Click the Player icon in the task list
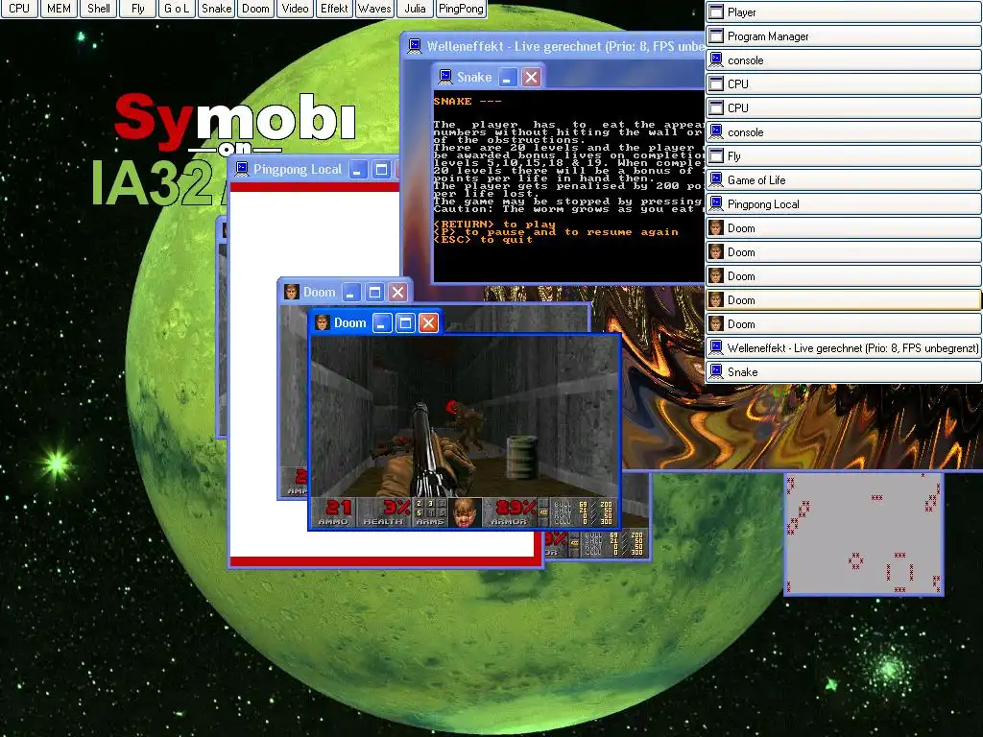The width and height of the screenshot is (983, 737). point(715,12)
